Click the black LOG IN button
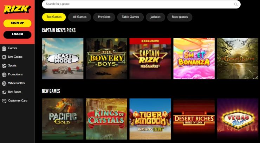260x143 pixels. [18, 35]
